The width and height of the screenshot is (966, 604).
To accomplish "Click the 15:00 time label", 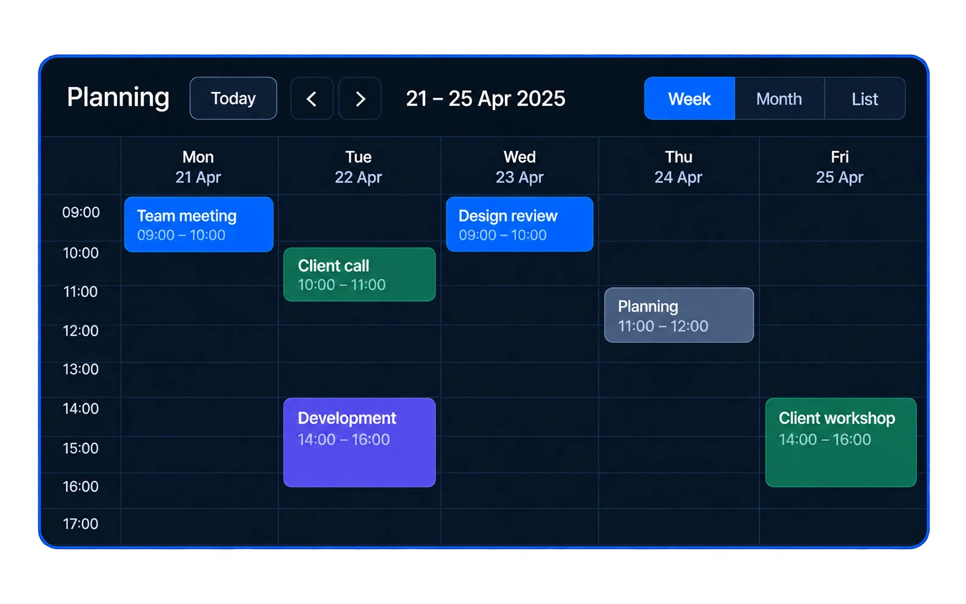I will [80, 448].
